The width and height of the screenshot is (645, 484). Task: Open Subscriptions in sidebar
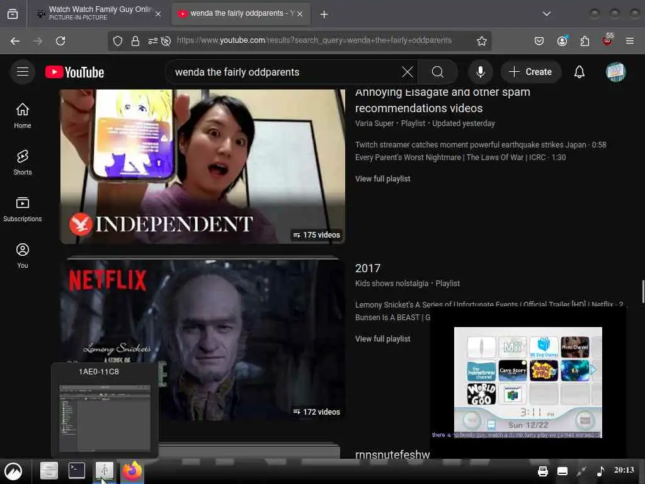[x=23, y=209]
